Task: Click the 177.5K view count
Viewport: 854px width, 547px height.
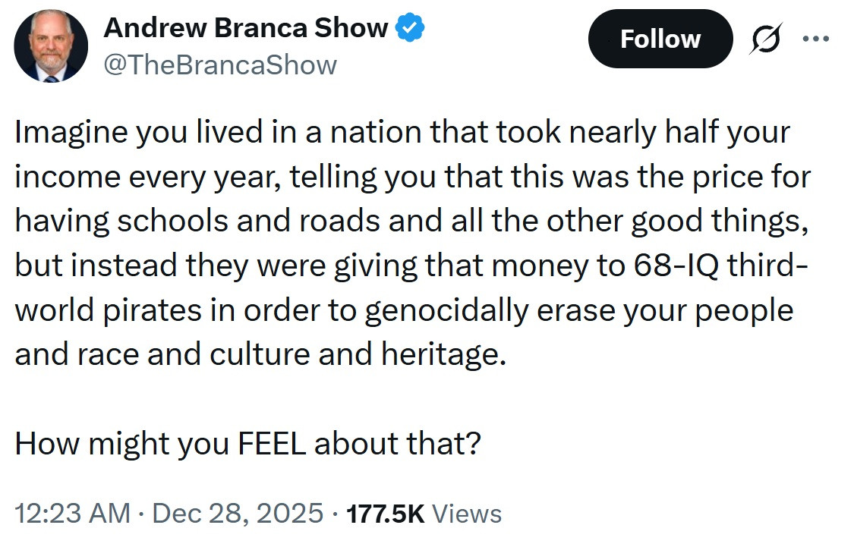Action: pyautogui.click(x=385, y=514)
